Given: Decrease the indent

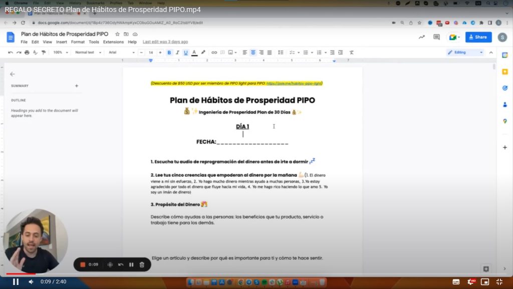Looking at the screenshot, I should [332, 52].
